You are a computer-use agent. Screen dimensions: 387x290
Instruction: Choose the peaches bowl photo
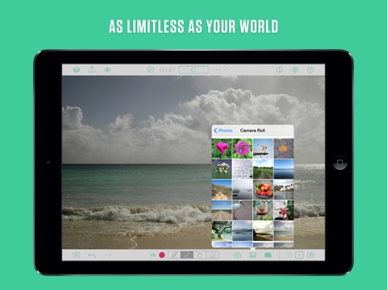tap(263, 190)
